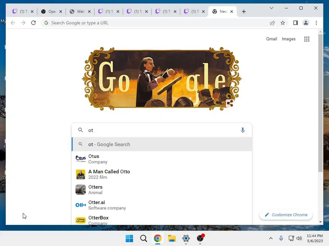This screenshot has width=329, height=246.
Task: Select the A Man Called Otto suggestion
Action: (x=162, y=174)
